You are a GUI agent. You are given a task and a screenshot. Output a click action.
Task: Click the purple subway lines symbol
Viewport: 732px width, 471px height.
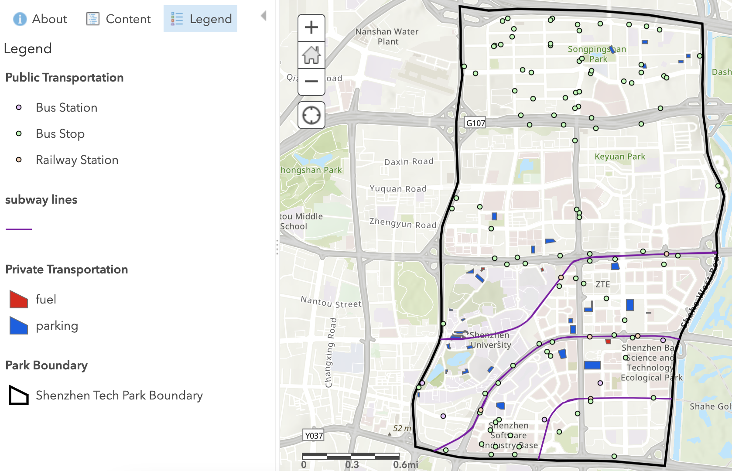19,229
